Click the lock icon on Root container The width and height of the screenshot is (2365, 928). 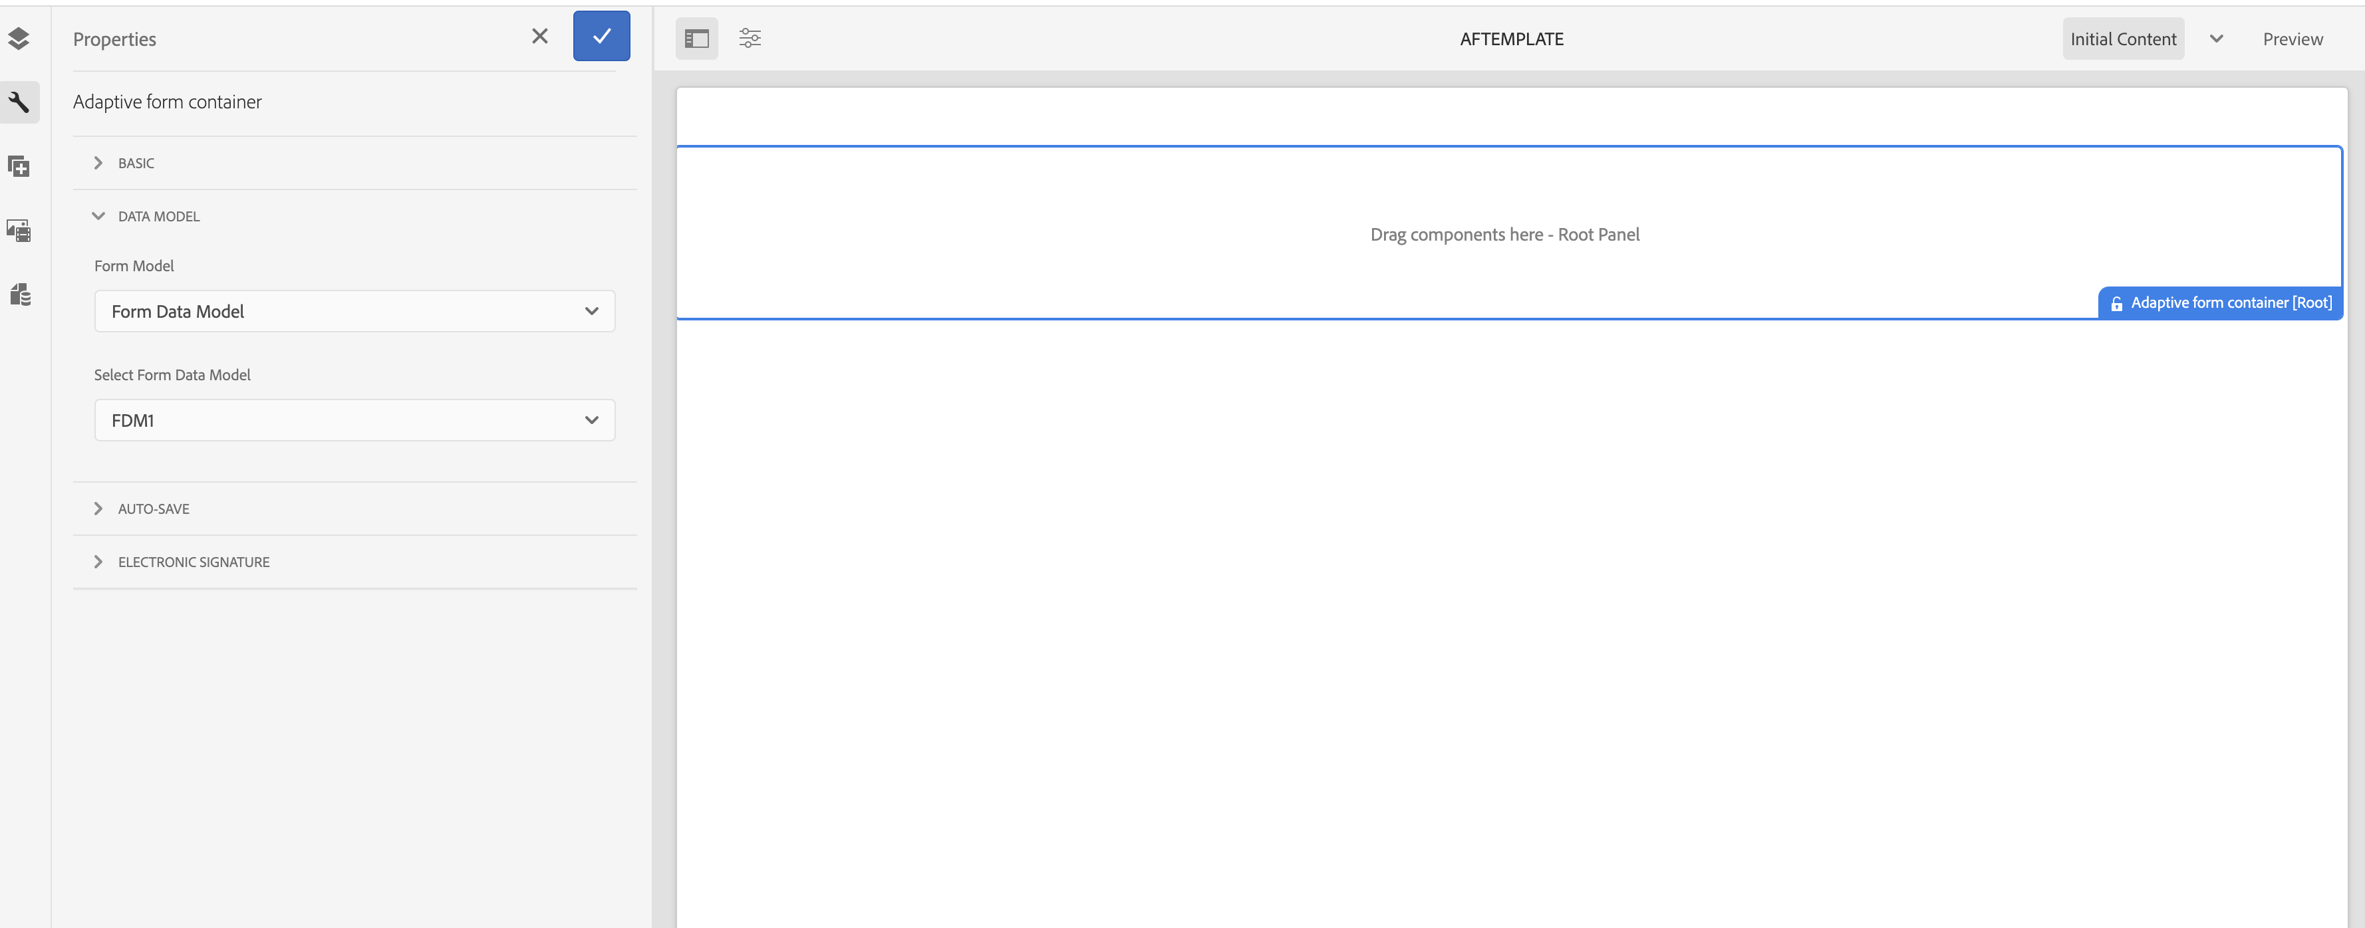[x=2116, y=304]
